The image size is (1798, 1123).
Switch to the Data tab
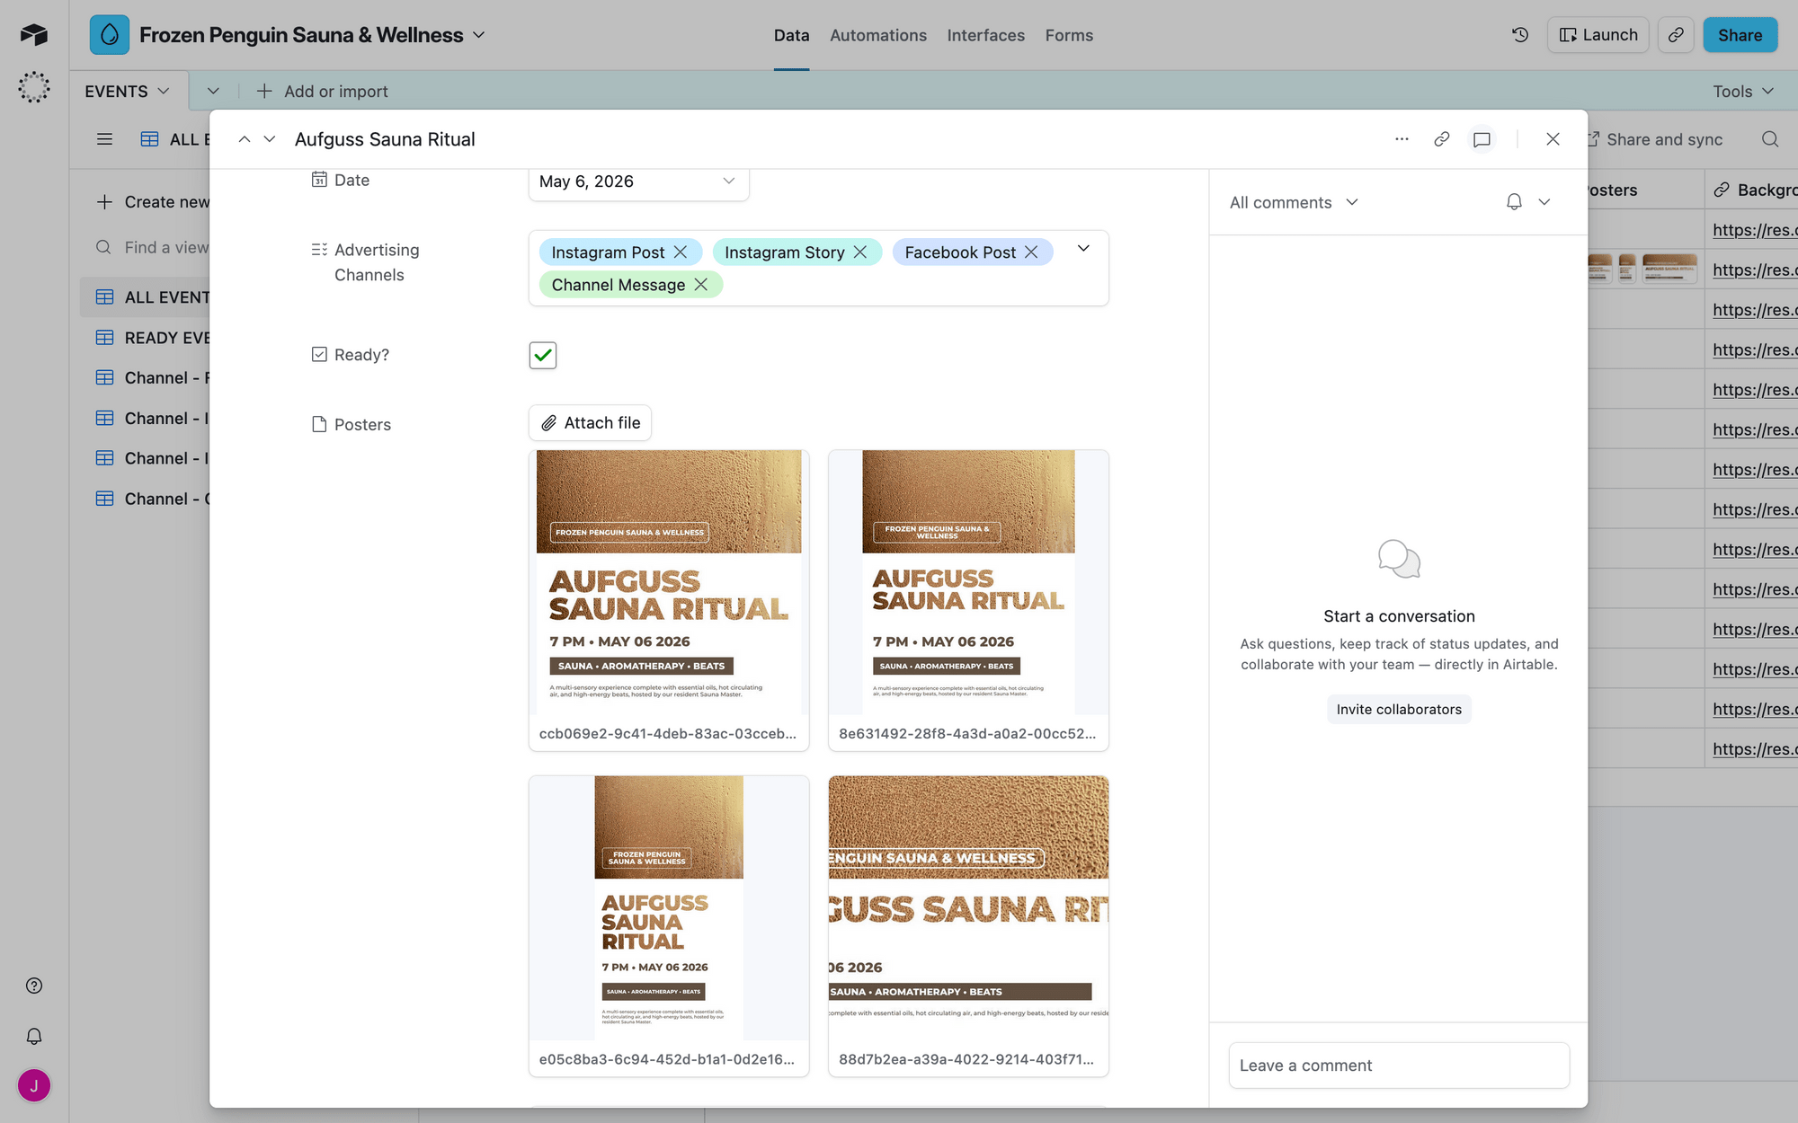[791, 35]
